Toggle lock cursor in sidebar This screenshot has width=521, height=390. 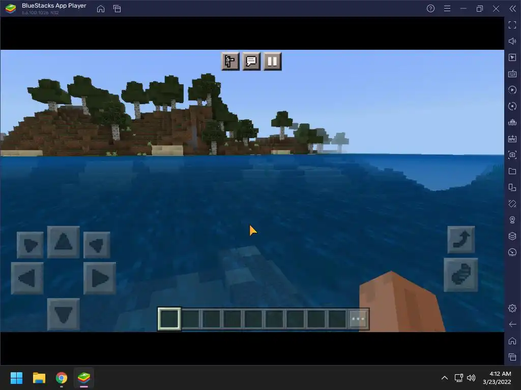pyautogui.click(x=512, y=57)
